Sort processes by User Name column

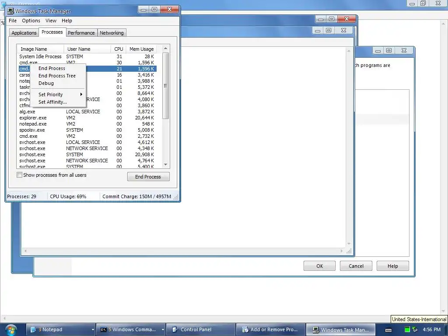click(x=87, y=49)
